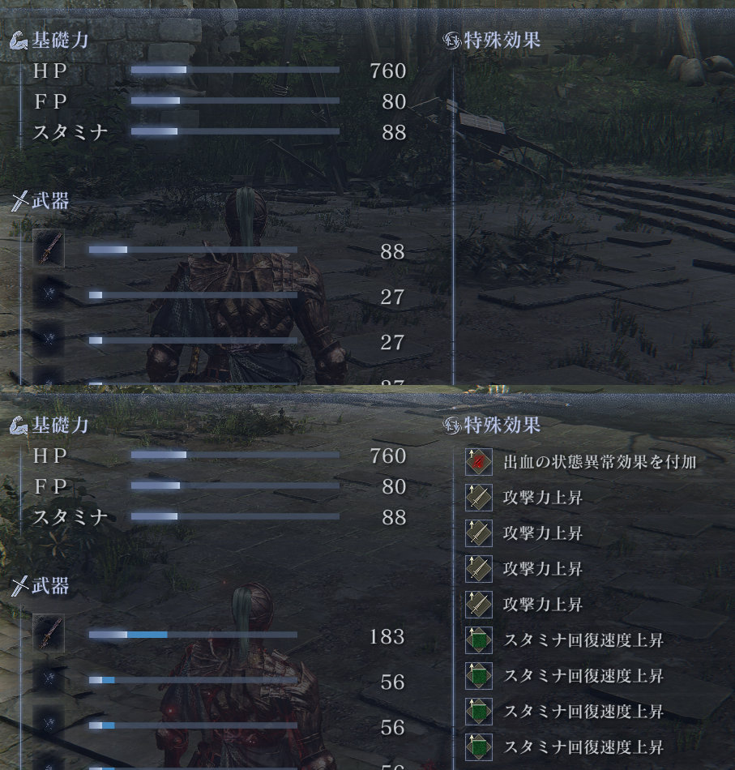Select the fourth 攻撃力上昇 sword icon
The height and width of the screenshot is (770, 735).
coord(479,604)
